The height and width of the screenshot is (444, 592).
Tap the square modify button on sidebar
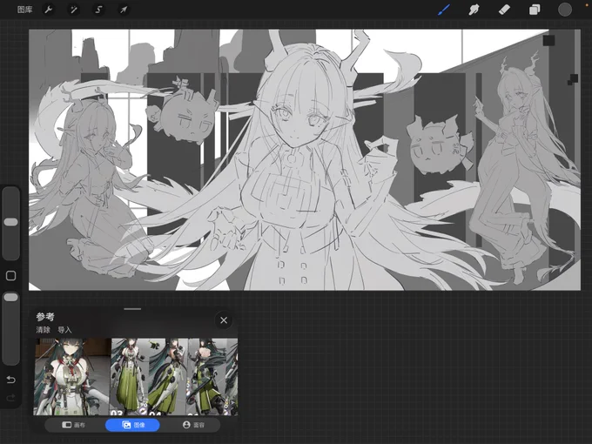click(x=11, y=276)
